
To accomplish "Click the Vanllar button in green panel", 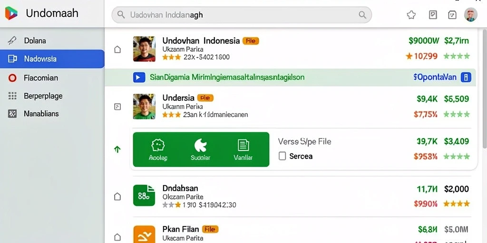I will [x=243, y=150].
